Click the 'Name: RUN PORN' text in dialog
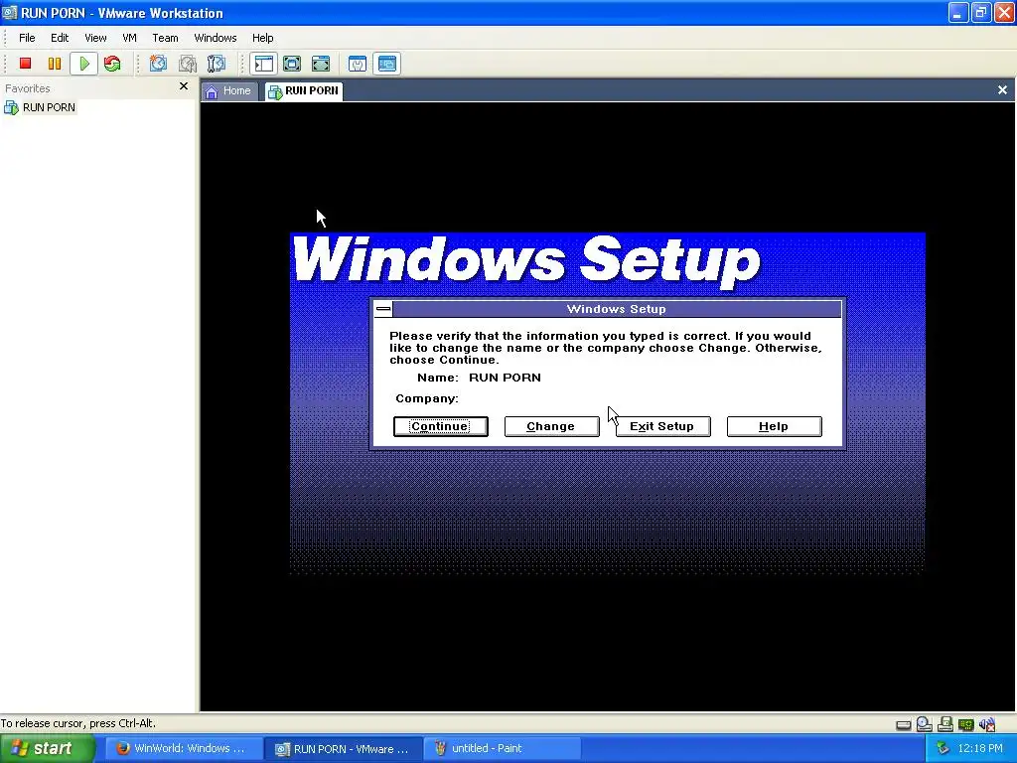This screenshot has height=763, width=1017. pos(479,378)
